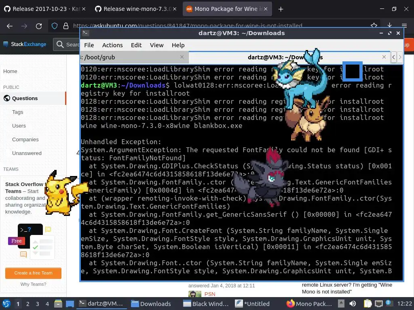Open the terminal View menu
Image resolution: width=414 pixels, height=310 pixels.
(156, 45)
